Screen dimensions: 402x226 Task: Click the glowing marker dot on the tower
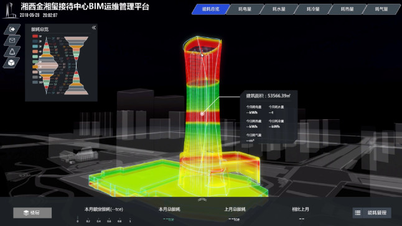(202, 114)
